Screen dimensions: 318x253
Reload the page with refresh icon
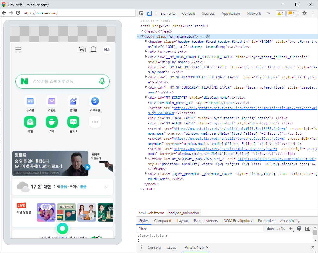(x=18, y=13)
